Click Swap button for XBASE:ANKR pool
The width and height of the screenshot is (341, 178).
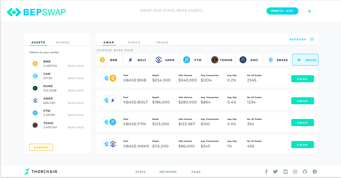302,145
